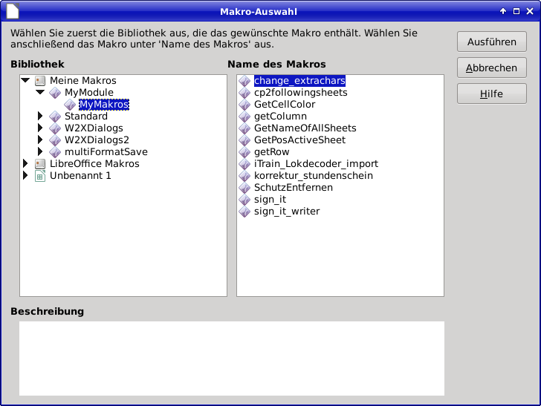
Task: Click the LibreOffice Makros container icon
Action: 40,164
